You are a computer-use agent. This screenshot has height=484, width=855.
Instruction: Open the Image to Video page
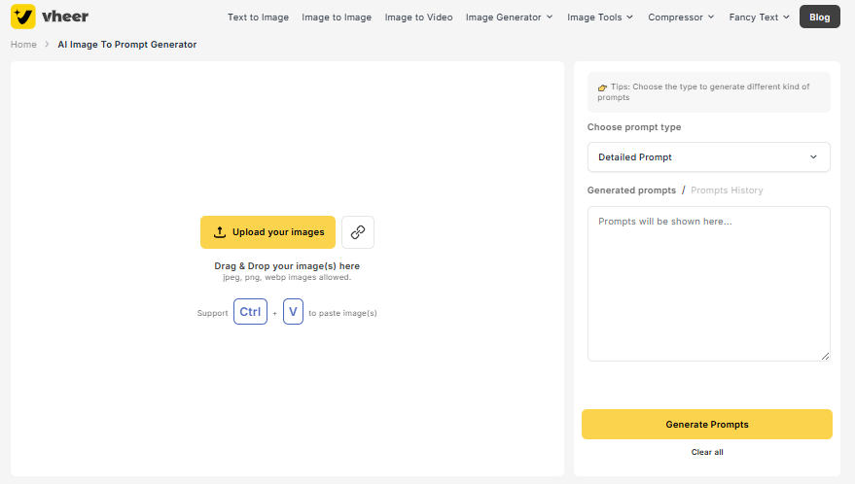point(418,17)
